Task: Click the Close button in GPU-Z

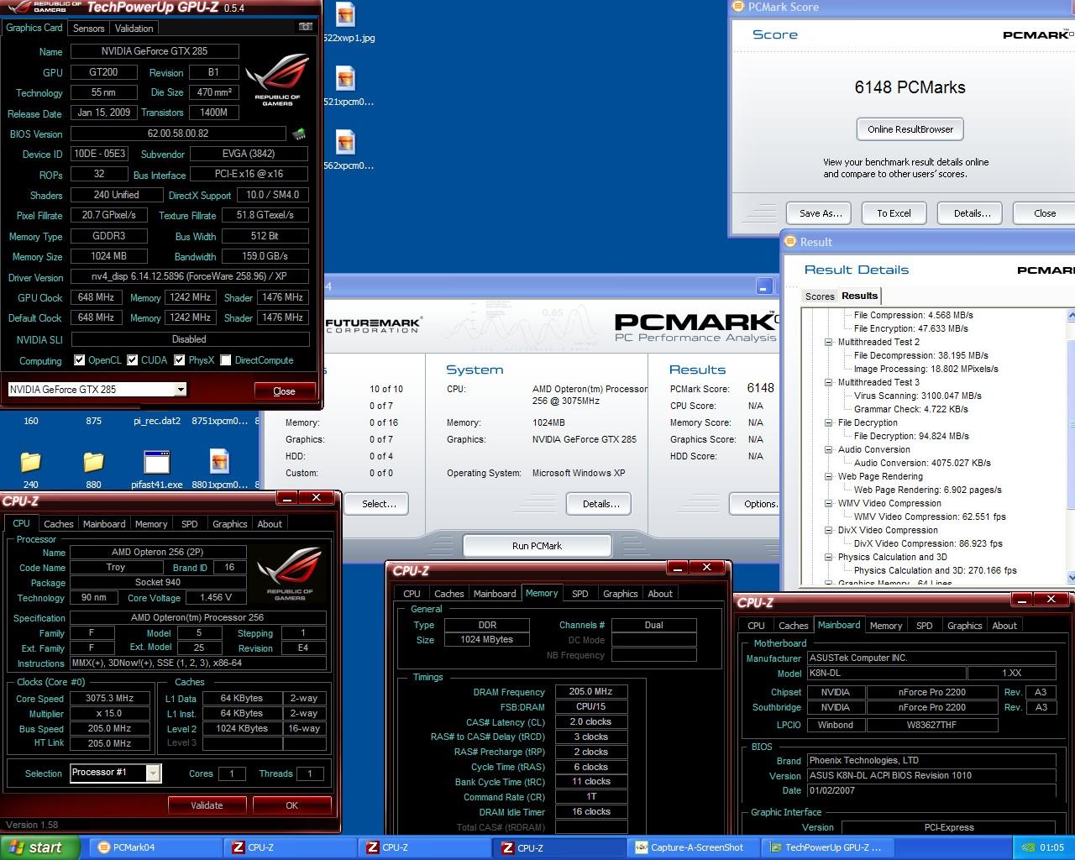Action: 284,391
